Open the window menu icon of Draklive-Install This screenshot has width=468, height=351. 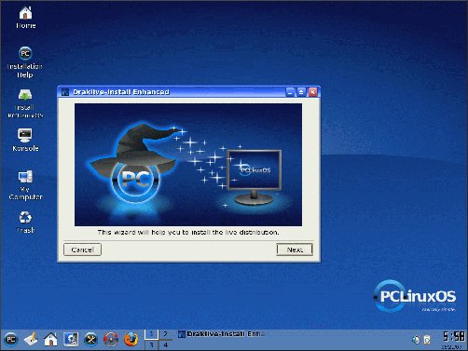tap(65, 92)
